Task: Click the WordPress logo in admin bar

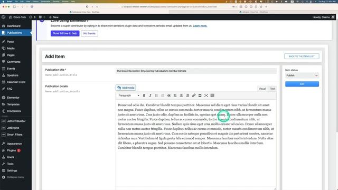Action: point(3,17)
